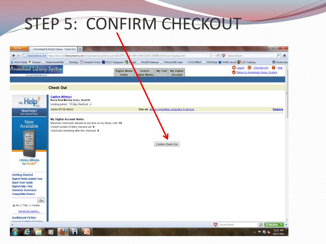This screenshot has width=326, height=244.
Task: Open the BookSpy bookmark
Action: 72,62
